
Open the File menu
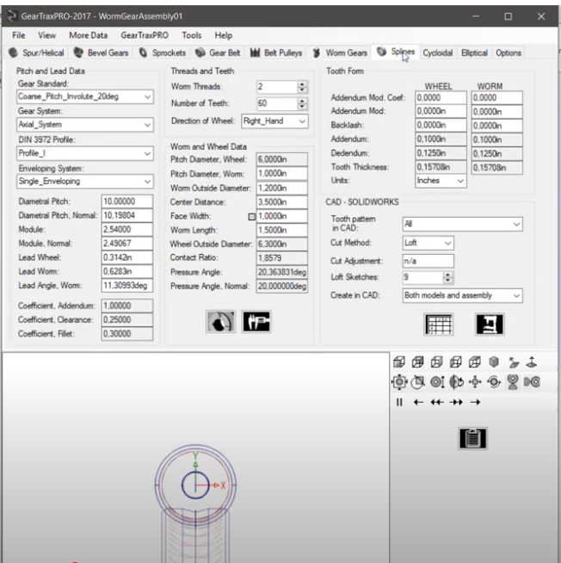tap(19, 35)
